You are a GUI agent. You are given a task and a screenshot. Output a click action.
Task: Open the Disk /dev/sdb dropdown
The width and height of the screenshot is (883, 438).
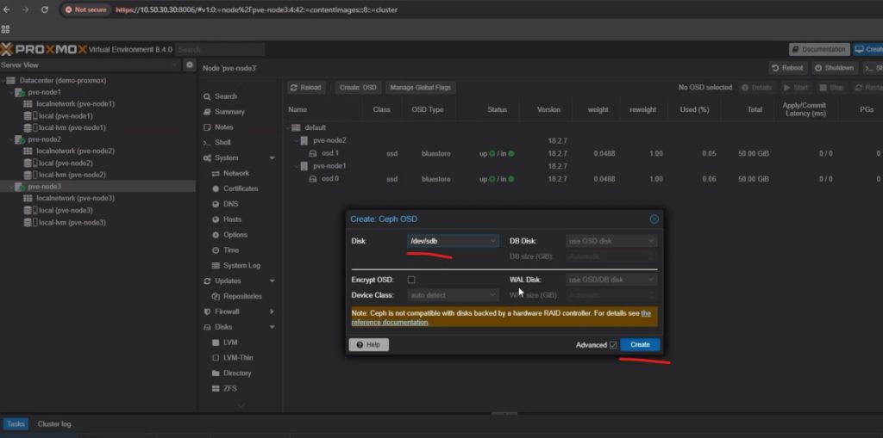(453, 242)
